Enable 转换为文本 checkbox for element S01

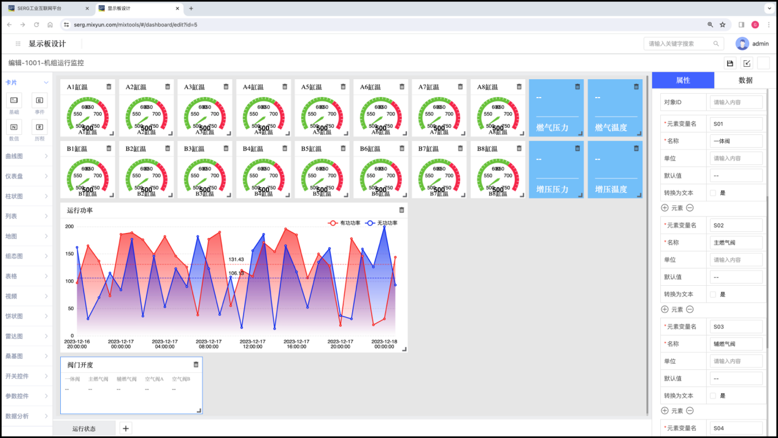tap(713, 193)
